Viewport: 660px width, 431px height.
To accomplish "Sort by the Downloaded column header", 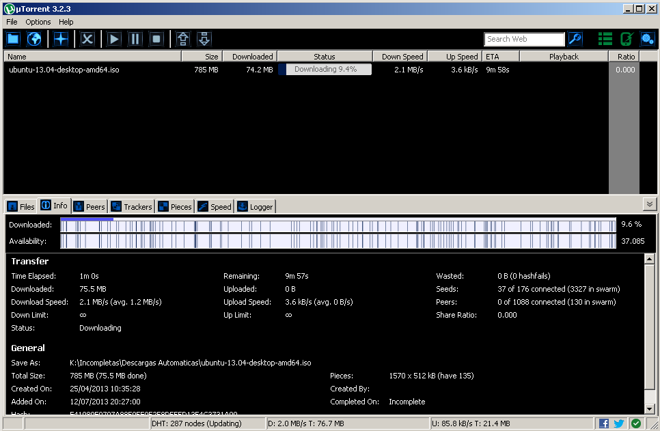I will (x=249, y=57).
